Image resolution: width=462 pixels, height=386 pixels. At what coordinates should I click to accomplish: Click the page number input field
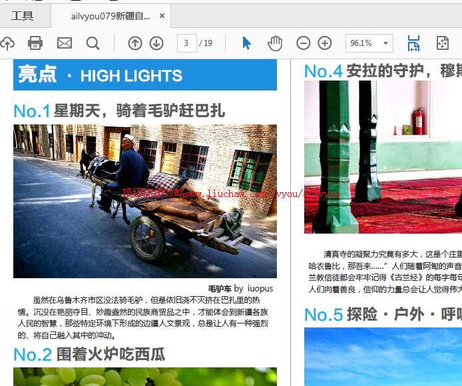click(186, 43)
